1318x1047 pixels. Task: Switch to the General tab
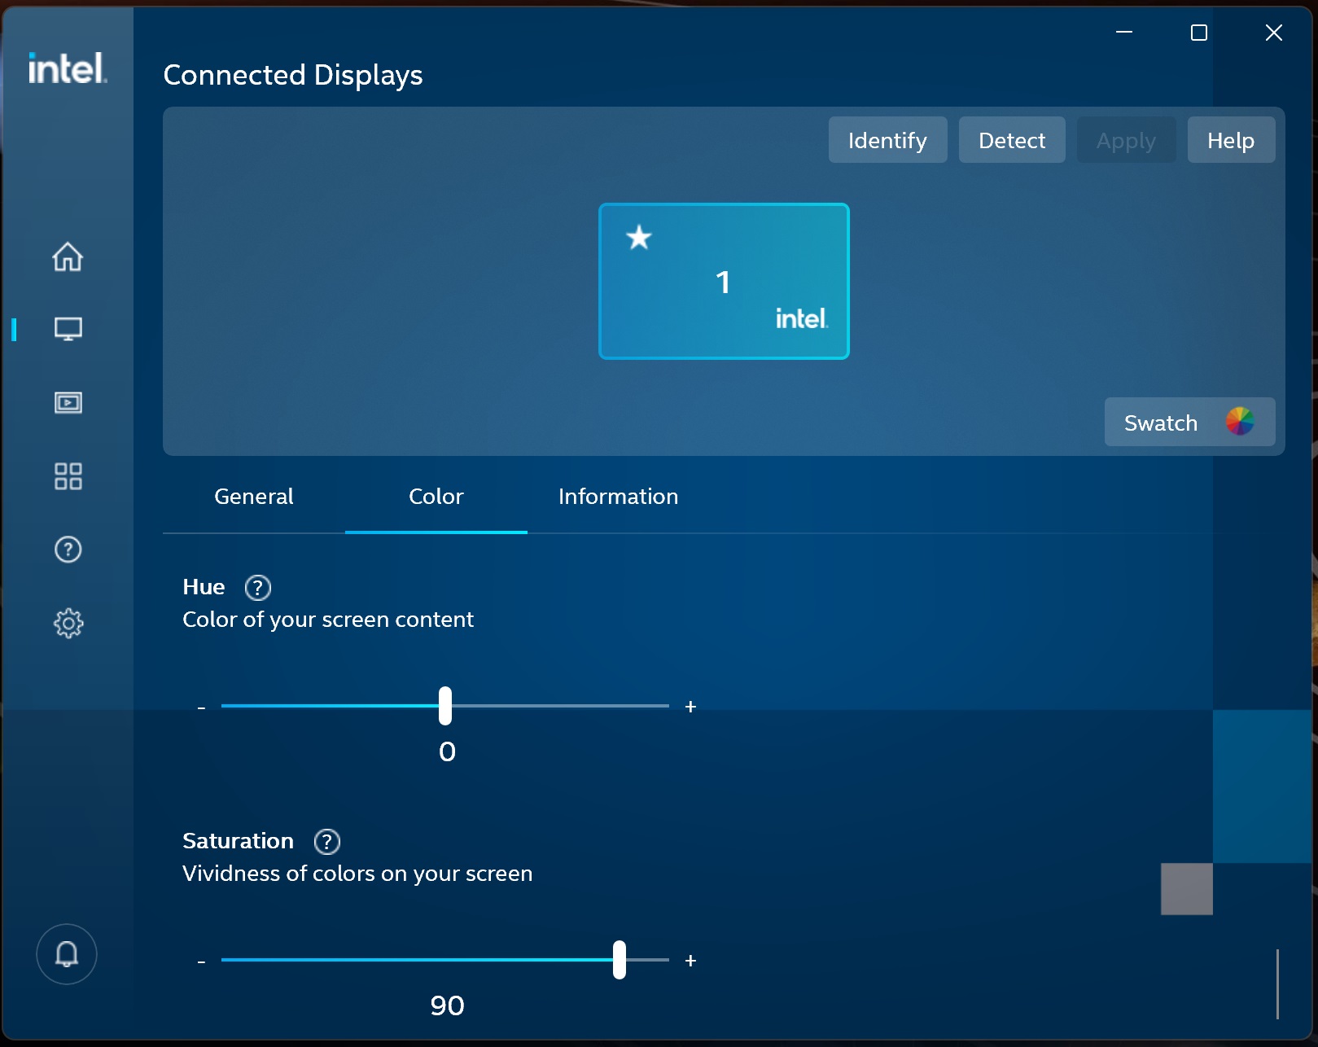(253, 496)
